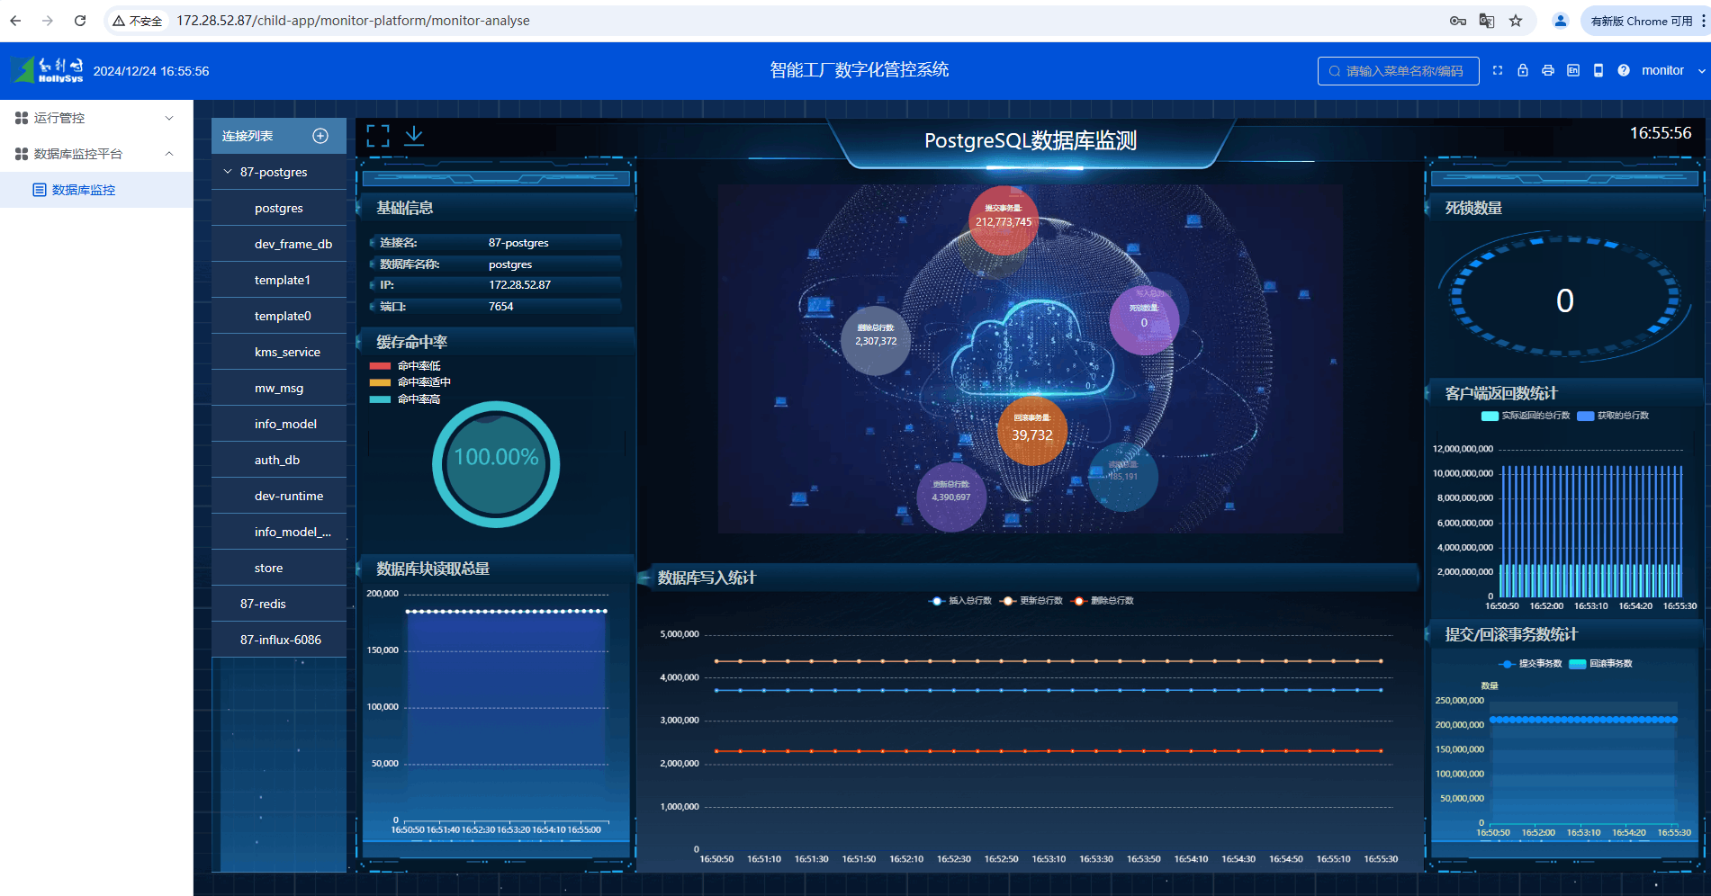Image resolution: width=1711 pixels, height=896 pixels.
Task: Enter fullscreen mode on the dashboard panel
Action: click(378, 136)
